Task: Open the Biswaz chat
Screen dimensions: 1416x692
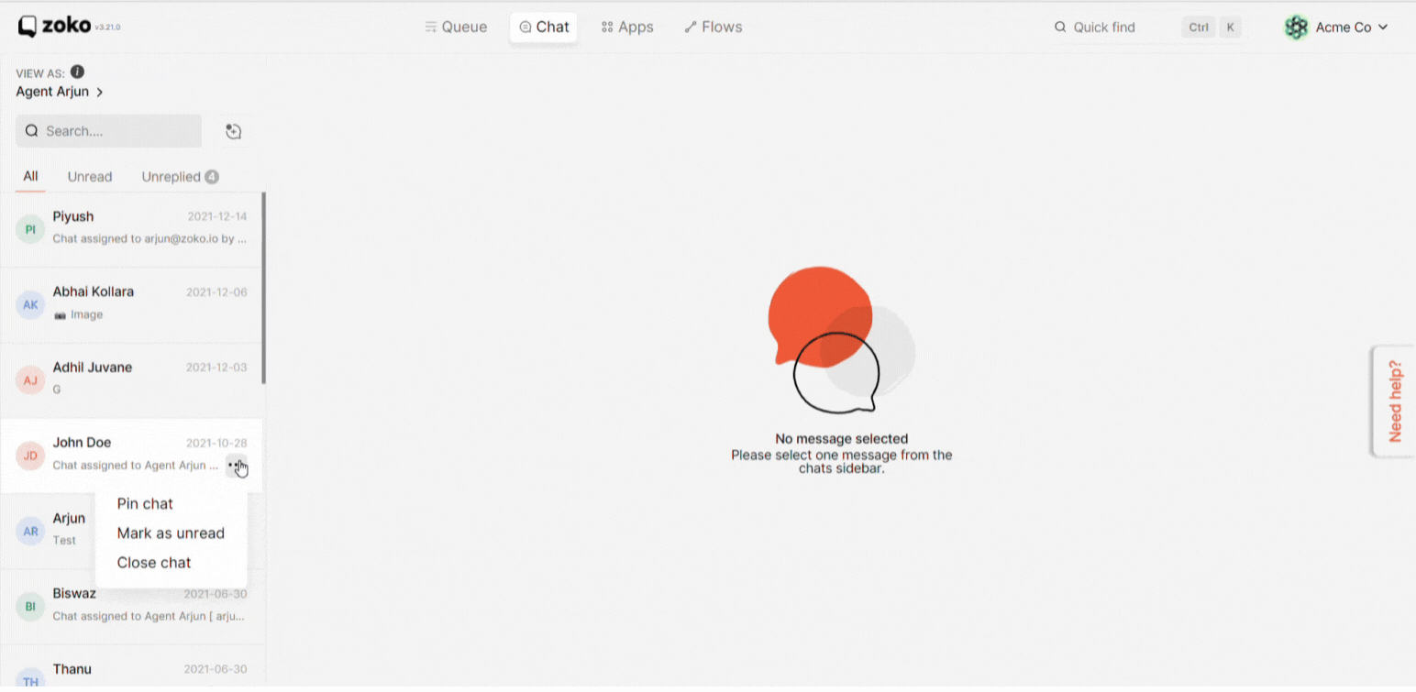Action: tap(131, 607)
